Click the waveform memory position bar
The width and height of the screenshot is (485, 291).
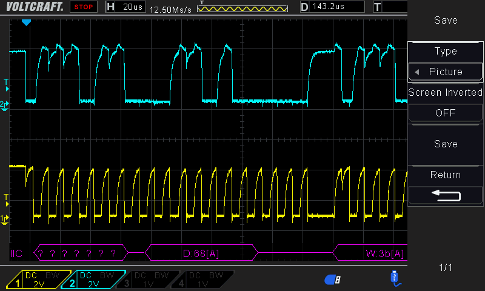(x=243, y=8)
